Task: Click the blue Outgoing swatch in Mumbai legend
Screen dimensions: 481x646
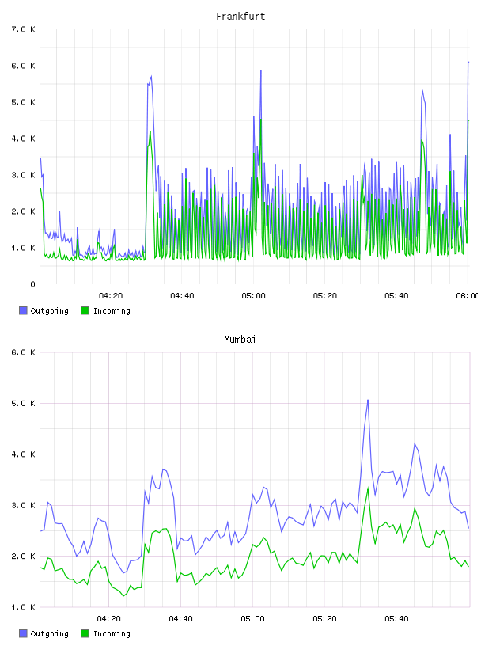Action: (23, 633)
